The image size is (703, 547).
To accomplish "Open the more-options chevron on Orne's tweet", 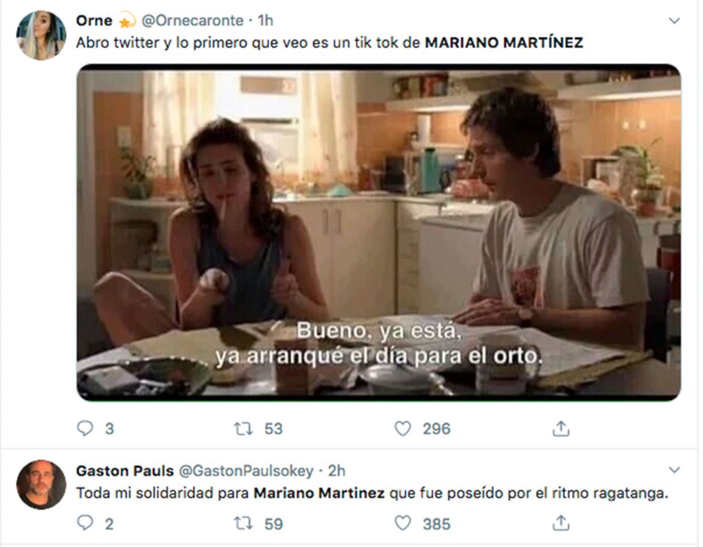I will pyautogui.click(x=674, y=21).
